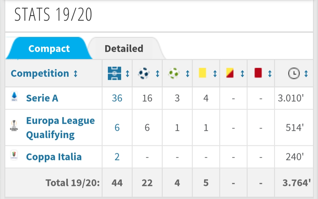Click the appearances pitch icon column header
The height and width of the screenshot is (199, 318).
tap(114, 73)
